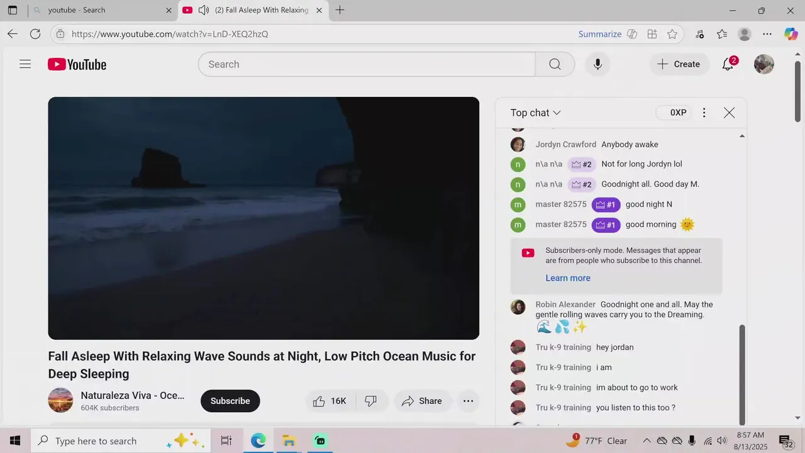This screenshot has width=805, height=453.
Task: View site information lock icon
Action: pos(60,34)
